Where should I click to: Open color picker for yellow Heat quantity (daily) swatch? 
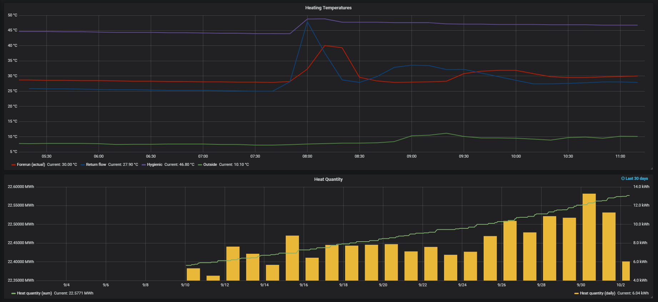(577, 293)
